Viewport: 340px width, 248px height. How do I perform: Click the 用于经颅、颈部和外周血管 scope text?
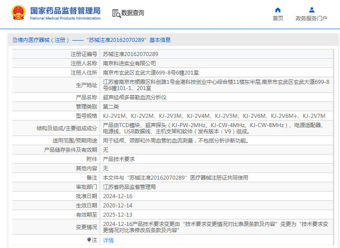pos(176,141)
